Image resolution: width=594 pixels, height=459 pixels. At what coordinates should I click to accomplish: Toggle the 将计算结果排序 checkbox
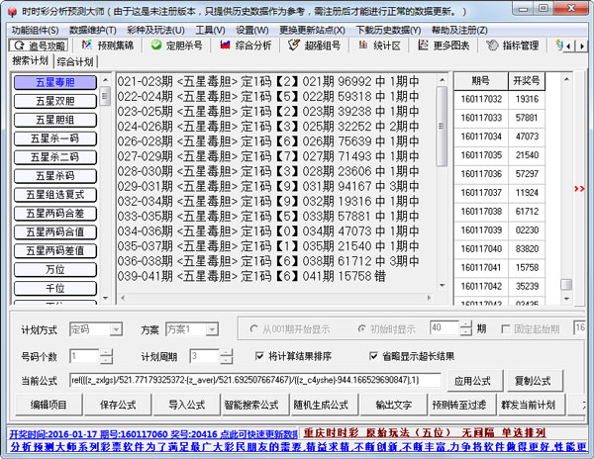pyautogui.click(x=232, y=356)
